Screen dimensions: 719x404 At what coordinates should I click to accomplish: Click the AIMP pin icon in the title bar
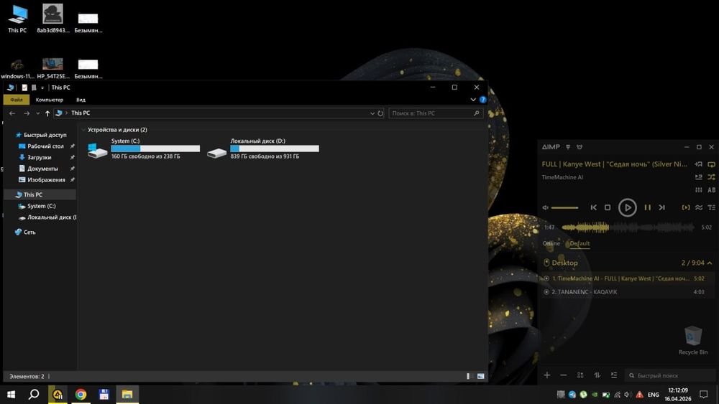click(568, 147)
